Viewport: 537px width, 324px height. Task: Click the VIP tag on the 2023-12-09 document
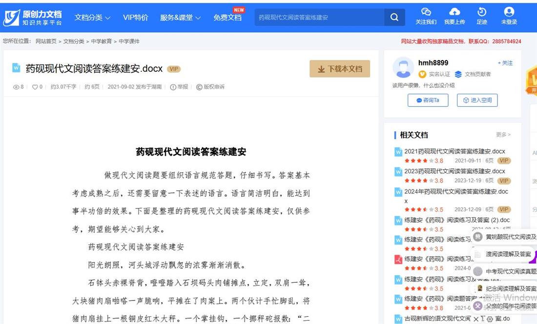click(x=504, y=209)
